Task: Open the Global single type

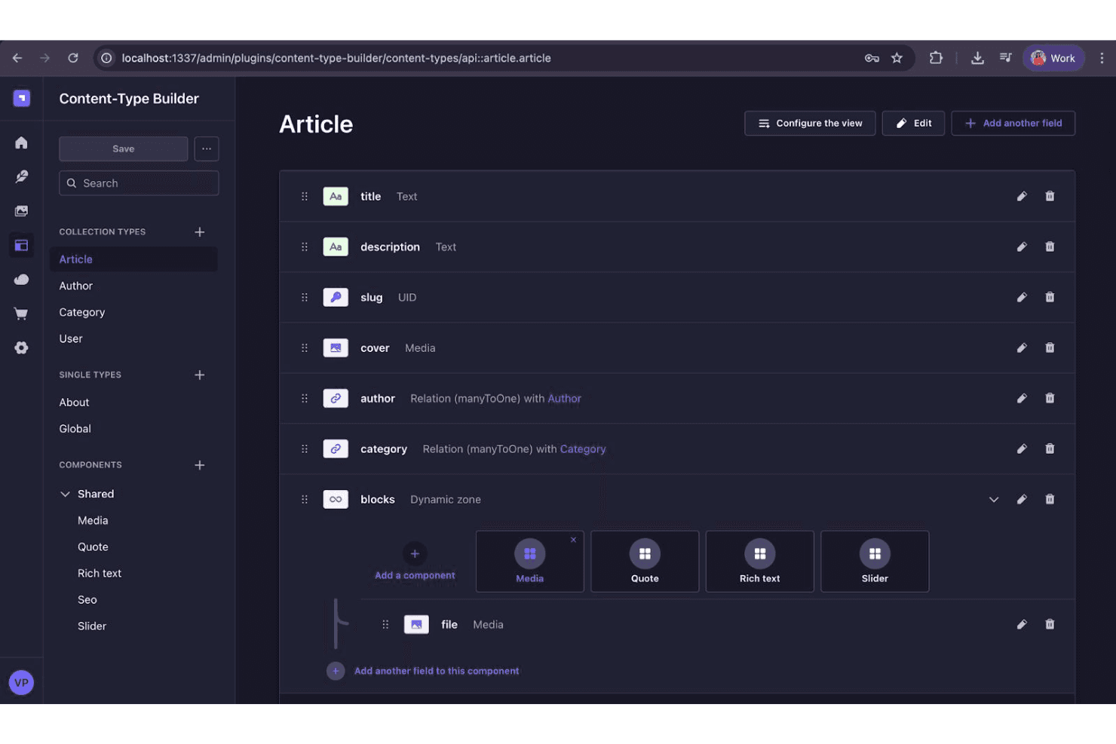Action: pyautogui.click(x=75, y=429)
